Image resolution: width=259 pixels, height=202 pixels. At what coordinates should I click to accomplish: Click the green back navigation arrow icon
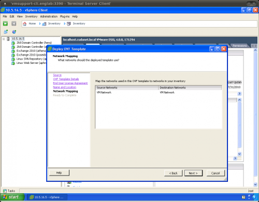pyautogui.click(x=5, y=23)
